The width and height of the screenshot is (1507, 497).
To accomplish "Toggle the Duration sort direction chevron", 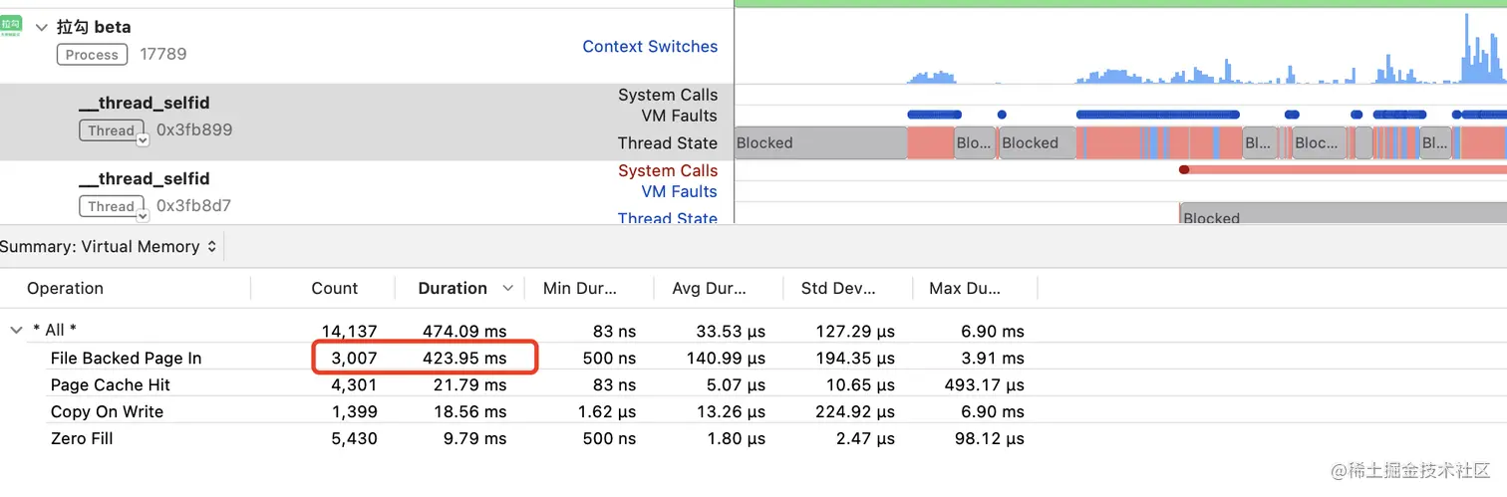I will tap(508, 288).
